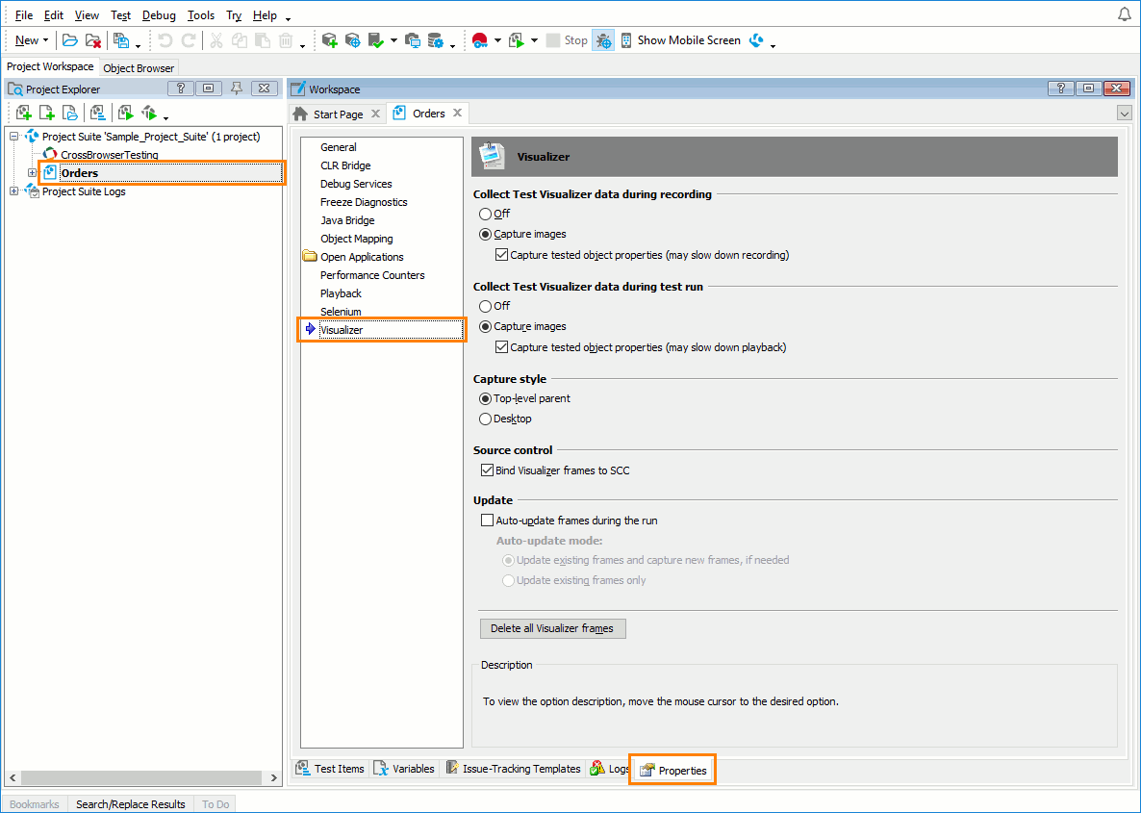This screenshot has width=1141, height=813.
Task: Add new project item in Project Explorer
Action: click(23, 113)
